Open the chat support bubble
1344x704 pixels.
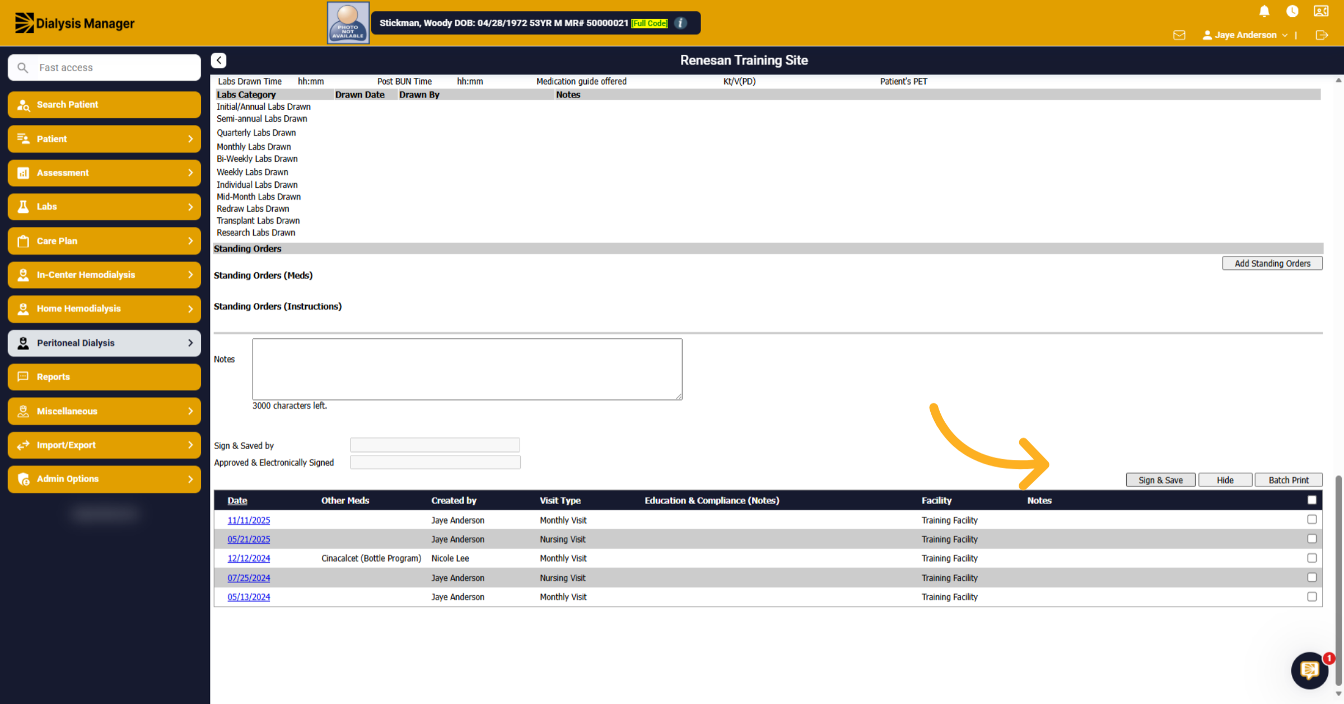1309,670
